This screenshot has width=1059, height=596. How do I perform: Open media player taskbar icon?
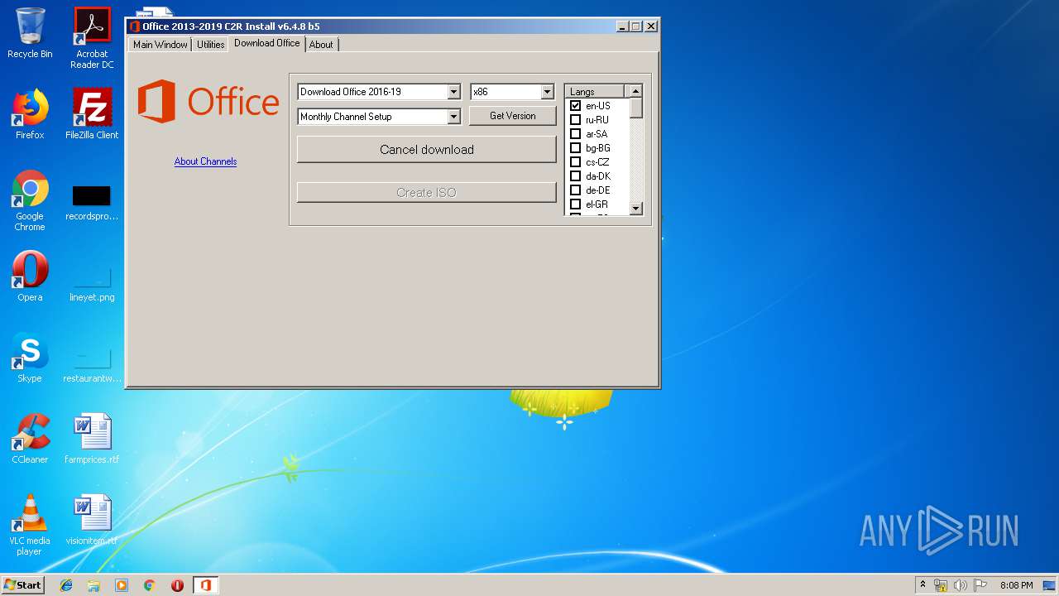(x=122, y=585)
